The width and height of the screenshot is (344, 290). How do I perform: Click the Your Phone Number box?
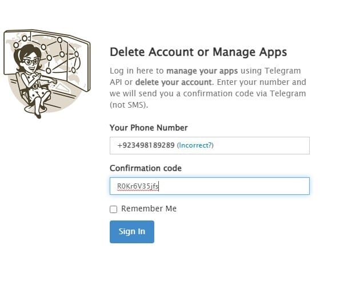(210, 145)
